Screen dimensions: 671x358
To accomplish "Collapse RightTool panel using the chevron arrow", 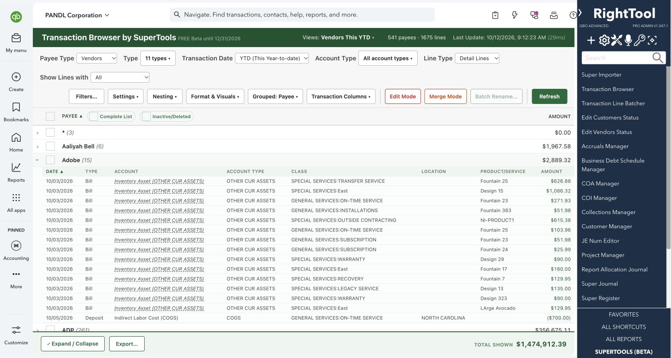I will pos(580,13).
